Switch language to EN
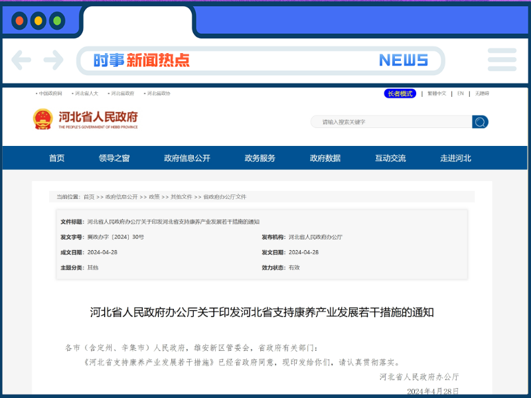 (459, 94)
